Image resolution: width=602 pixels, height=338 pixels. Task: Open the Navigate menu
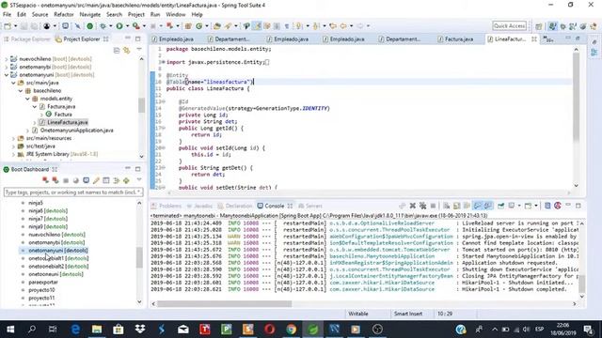[90, 15]
